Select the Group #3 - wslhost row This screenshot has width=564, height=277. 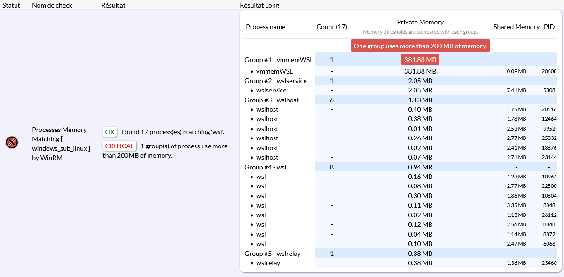tap(272, 100)
